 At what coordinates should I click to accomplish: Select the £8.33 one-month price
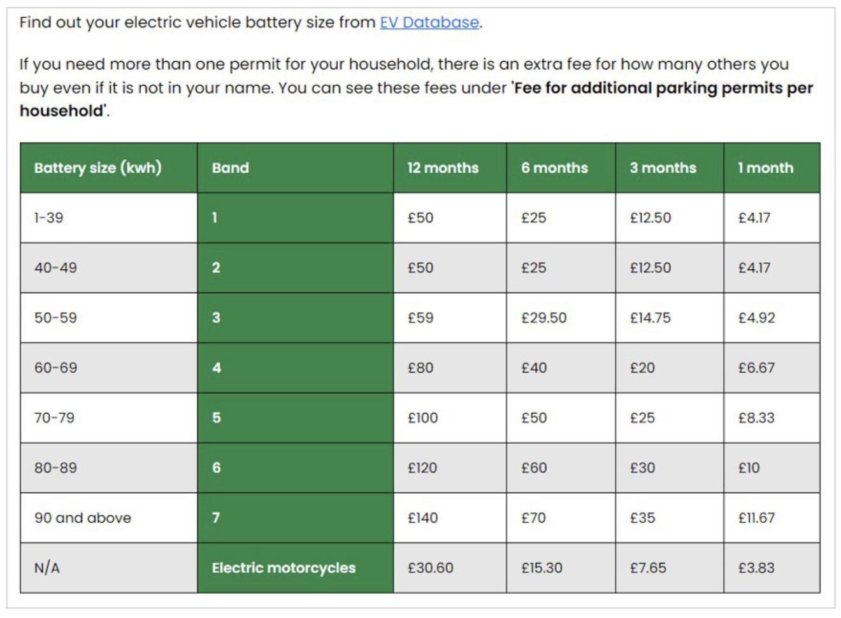click(x=756, y=418)
